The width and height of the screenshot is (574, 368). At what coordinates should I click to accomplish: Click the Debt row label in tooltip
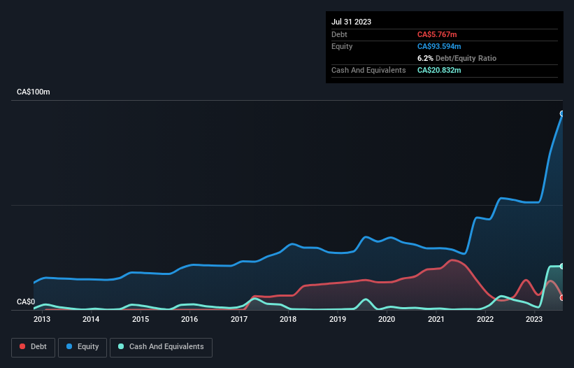[x=339, y=34]
